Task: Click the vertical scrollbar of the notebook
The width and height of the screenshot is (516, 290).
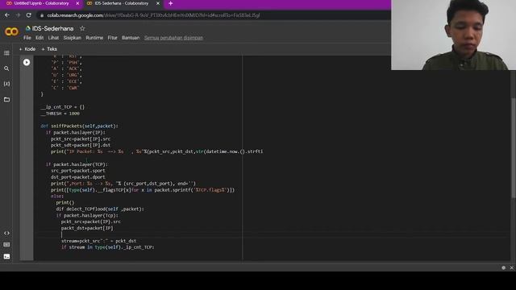Action: tap(513, 148)
